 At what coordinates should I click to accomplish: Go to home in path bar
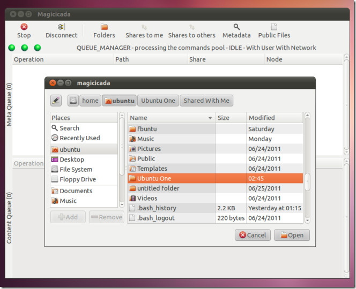tap(90, 101)
